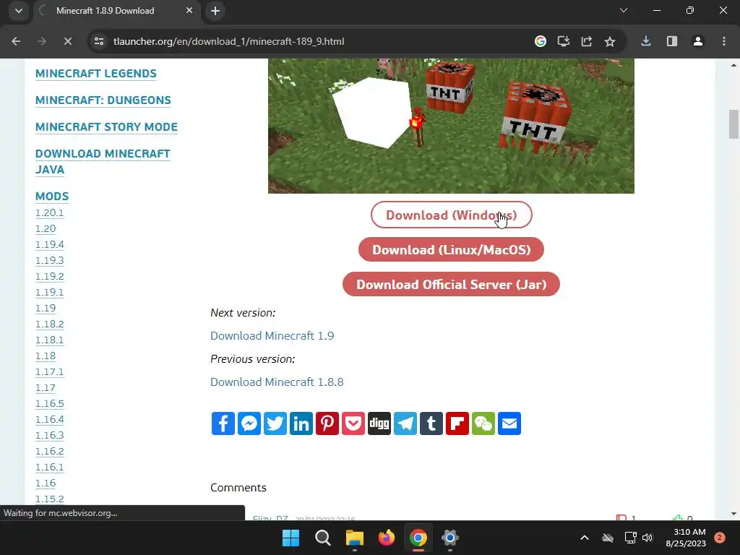Share page via Twitter icon
The width and height of the screenshot is (740, 555).
275,423
